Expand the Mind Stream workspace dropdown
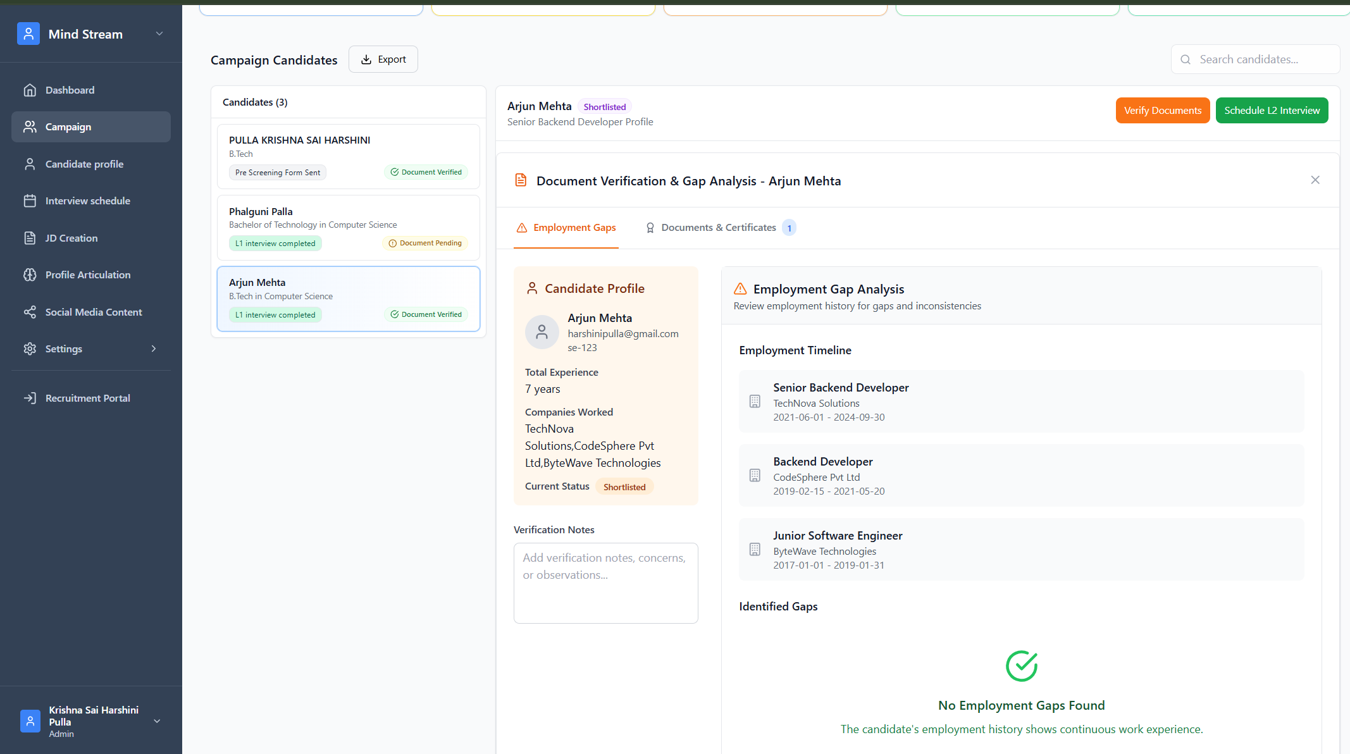Screen dimensions: 1350x754 pyautogui.click(x=159, y=34)
